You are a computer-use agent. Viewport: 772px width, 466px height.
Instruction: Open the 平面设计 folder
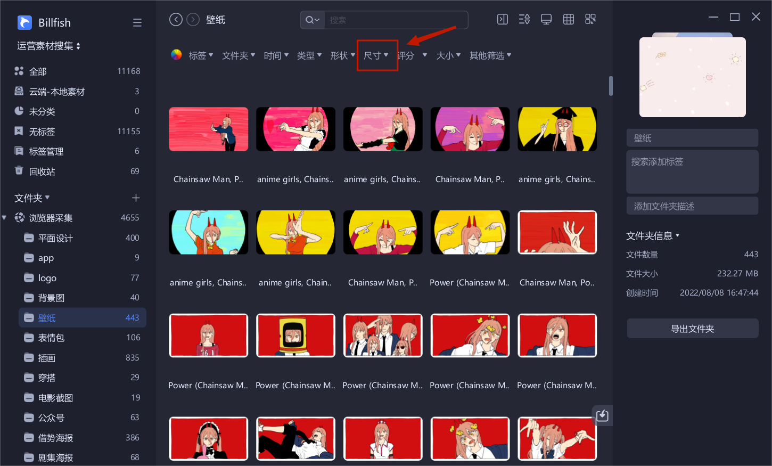[83, 238]
